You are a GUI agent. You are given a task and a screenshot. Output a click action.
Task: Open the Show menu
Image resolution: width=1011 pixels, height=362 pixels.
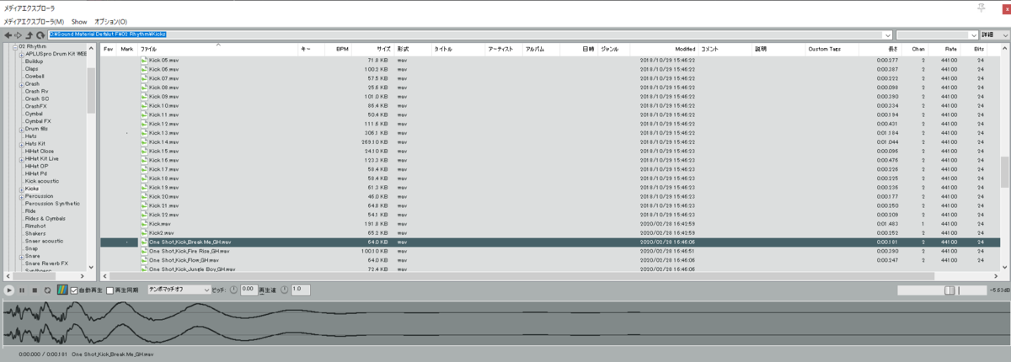point(79,21)
